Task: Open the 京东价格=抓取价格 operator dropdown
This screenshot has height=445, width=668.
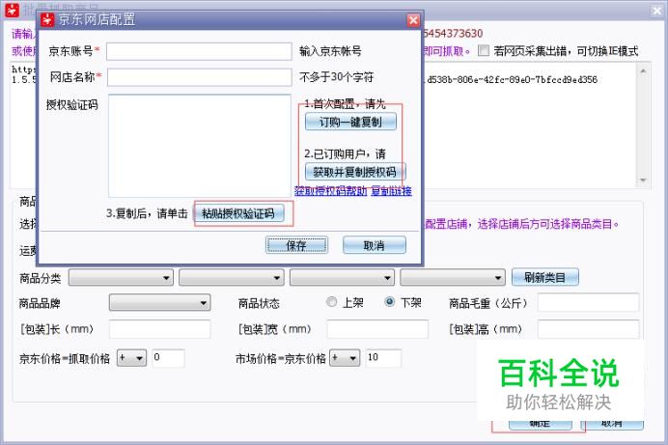Action: [131, 358]
